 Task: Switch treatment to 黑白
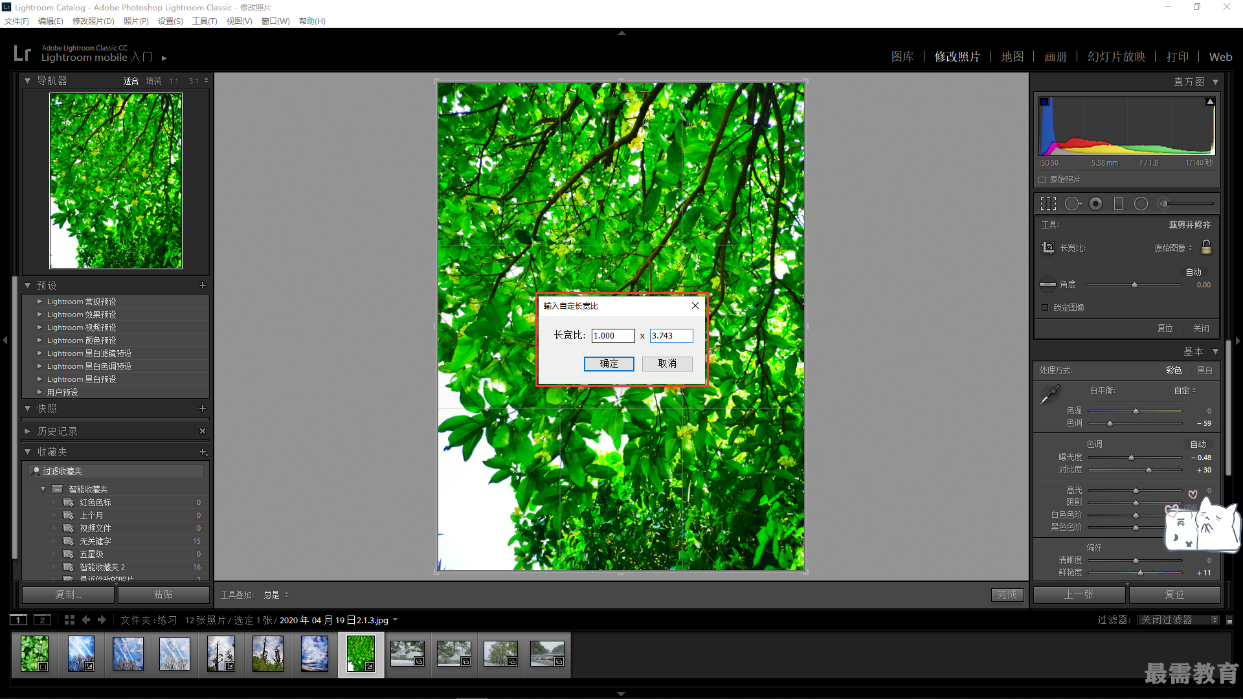[x=1205, y=370]
